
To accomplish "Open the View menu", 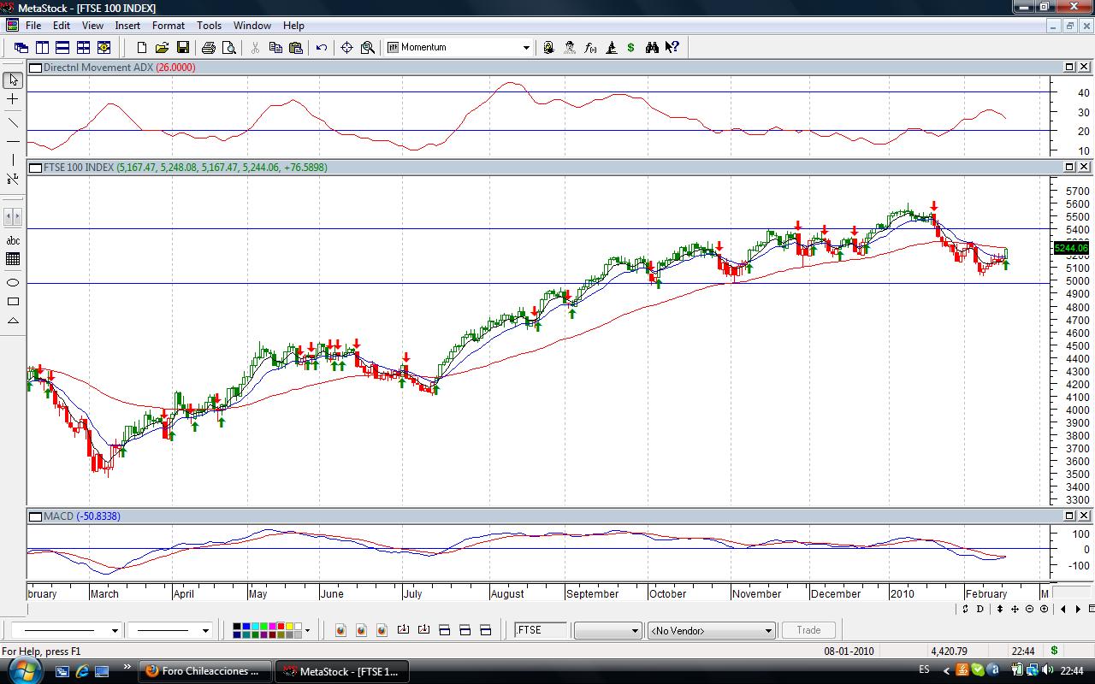I will tap(92, 26).
